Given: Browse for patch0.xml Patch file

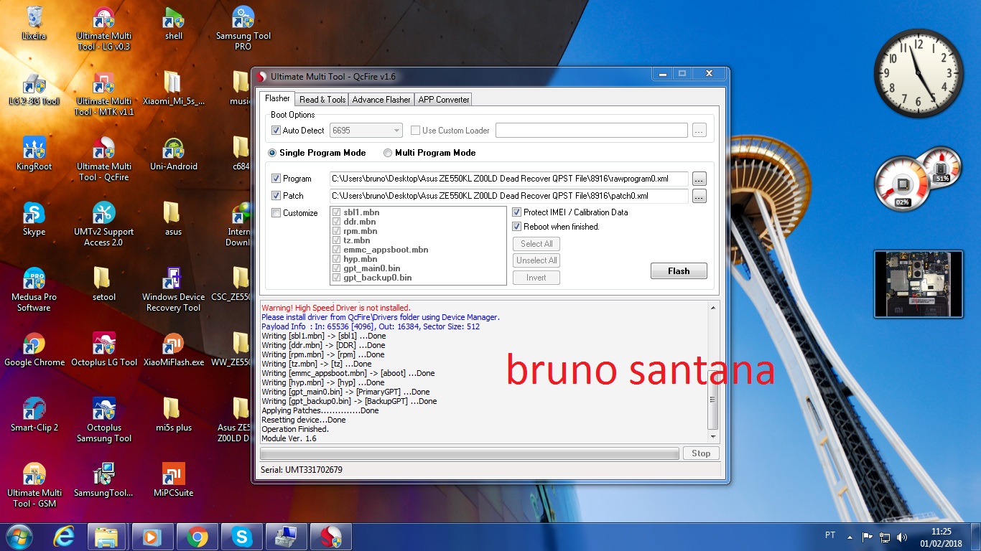Looking at the screenshot, I should pos(699,196).
